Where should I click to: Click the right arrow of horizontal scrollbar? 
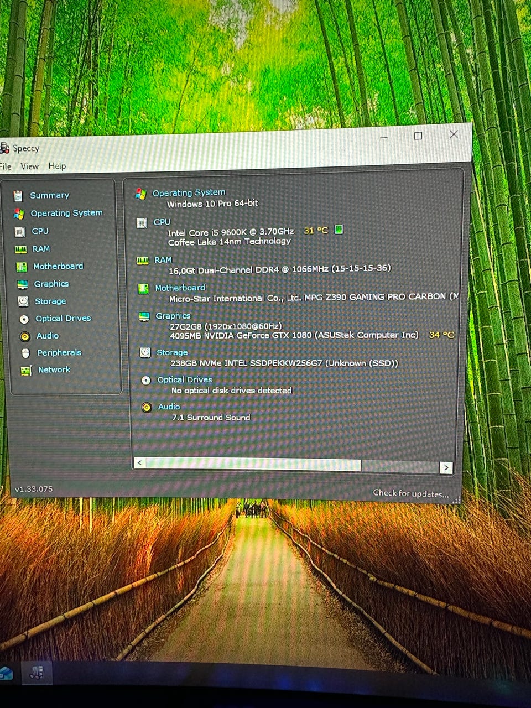(446, 468)
